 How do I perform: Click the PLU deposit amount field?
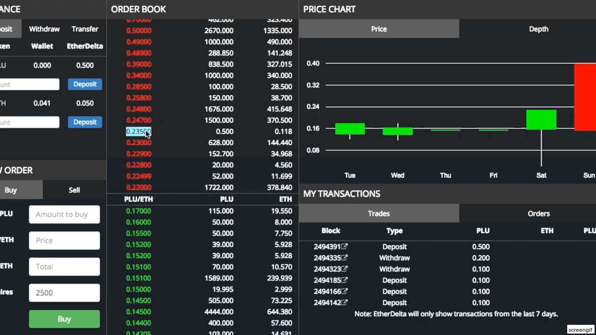tap(29, 84)
